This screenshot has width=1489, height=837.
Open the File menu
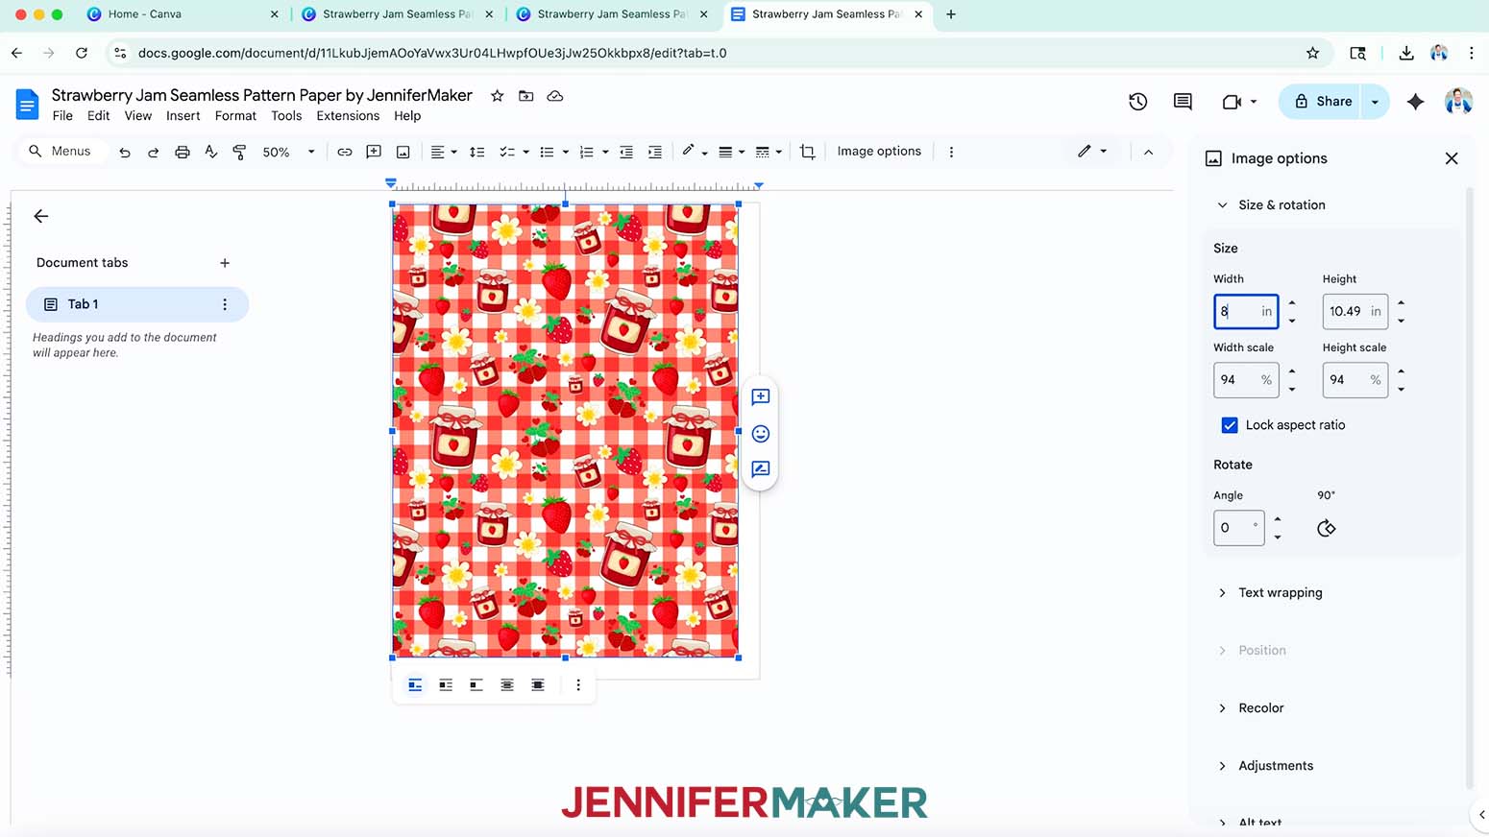point(62,116)
